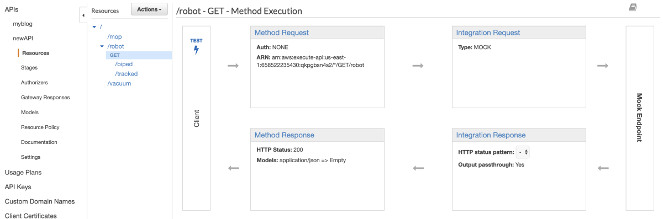Open the Actions dropdown button

[149, 9]
